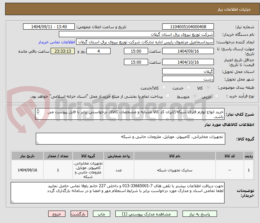The width and height of the screenshot is (260, 223).
Task: Click the نام دستگاه خریدار field
Action: point(136,34)
